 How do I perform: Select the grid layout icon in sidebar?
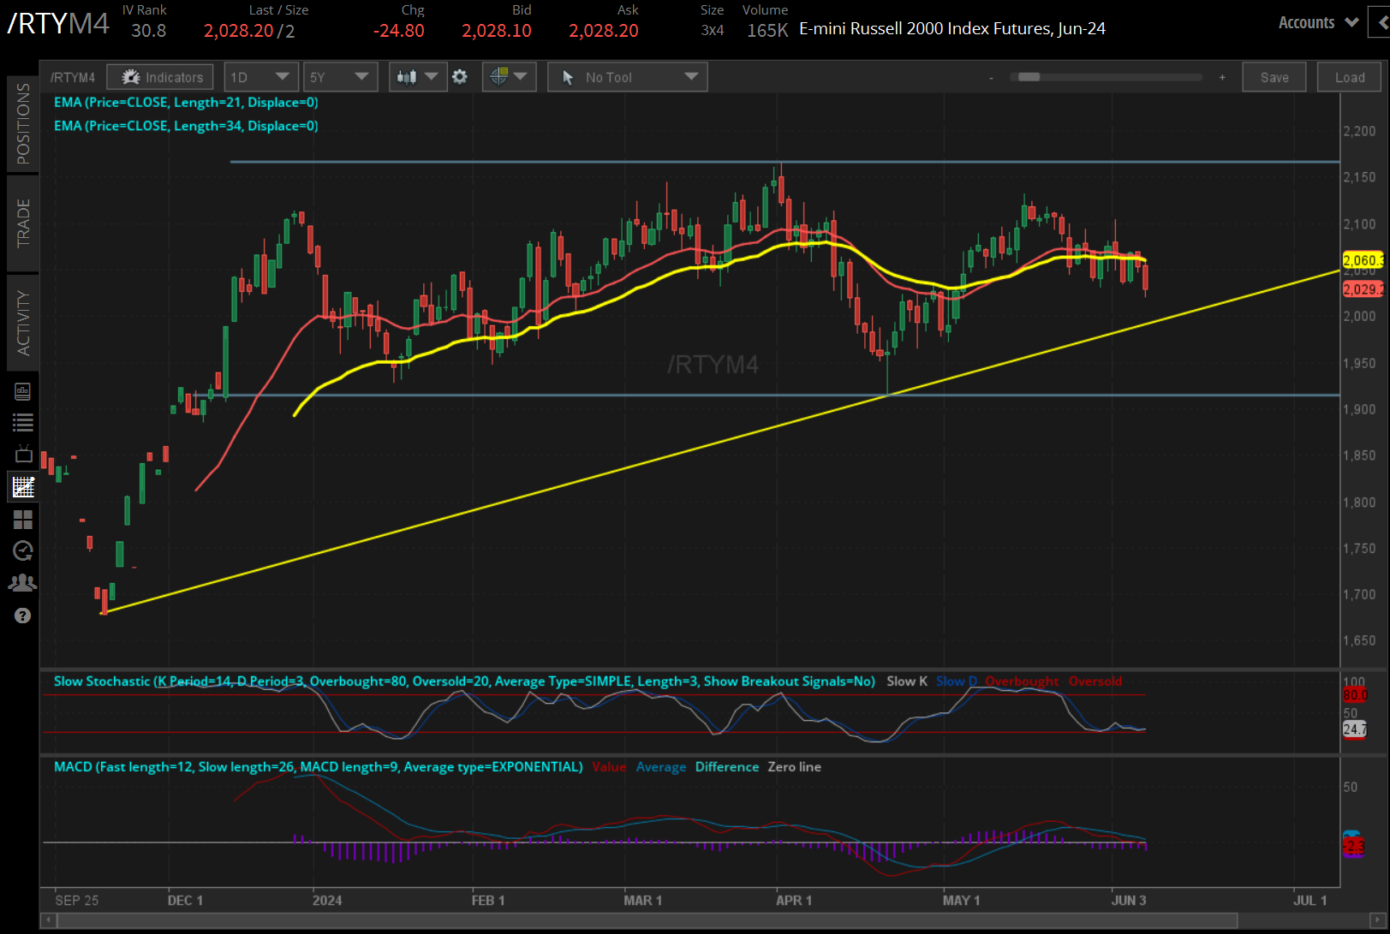tap(23, 520)
